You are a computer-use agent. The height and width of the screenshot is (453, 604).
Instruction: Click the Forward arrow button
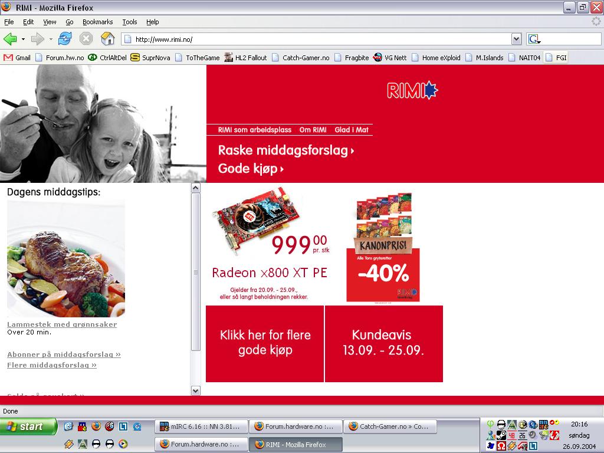pyautogui.click(x=37, y=38)
